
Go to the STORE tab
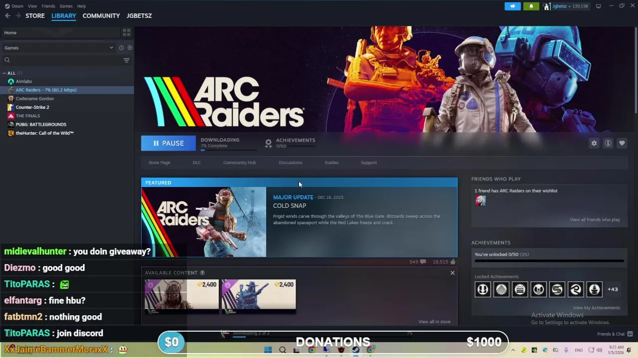(35, 16)
